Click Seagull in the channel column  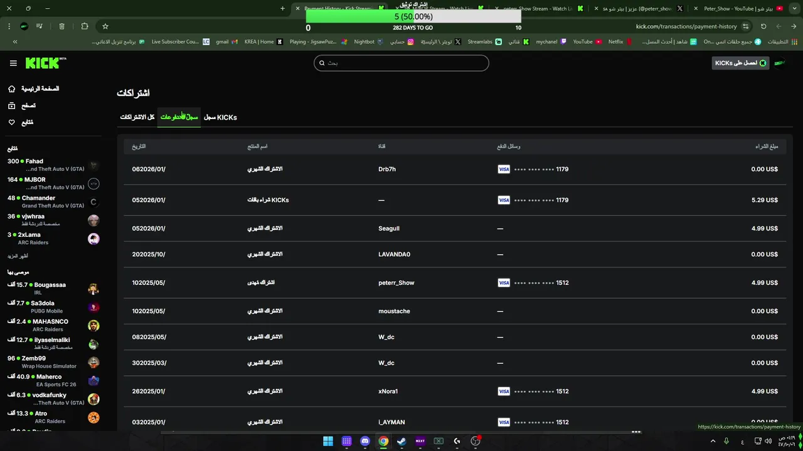[x=389, y=229]
